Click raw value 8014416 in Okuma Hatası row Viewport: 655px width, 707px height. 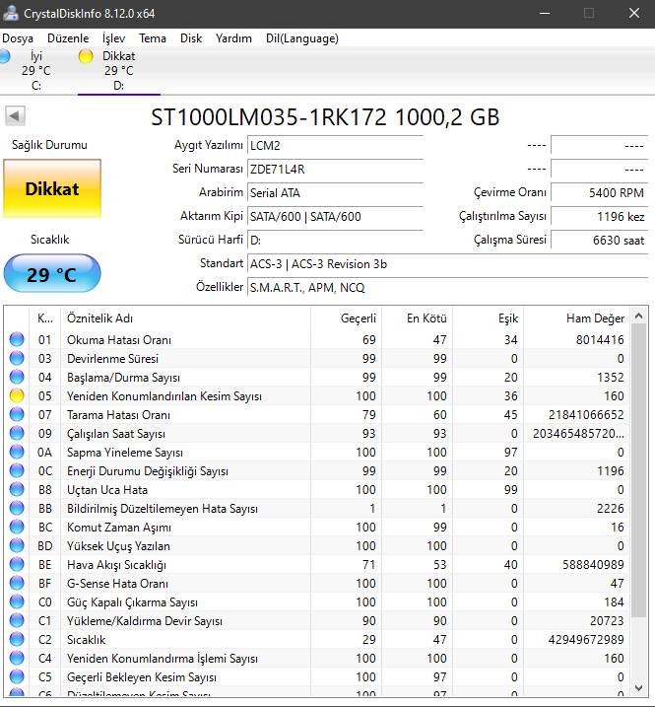click(600, 339)
